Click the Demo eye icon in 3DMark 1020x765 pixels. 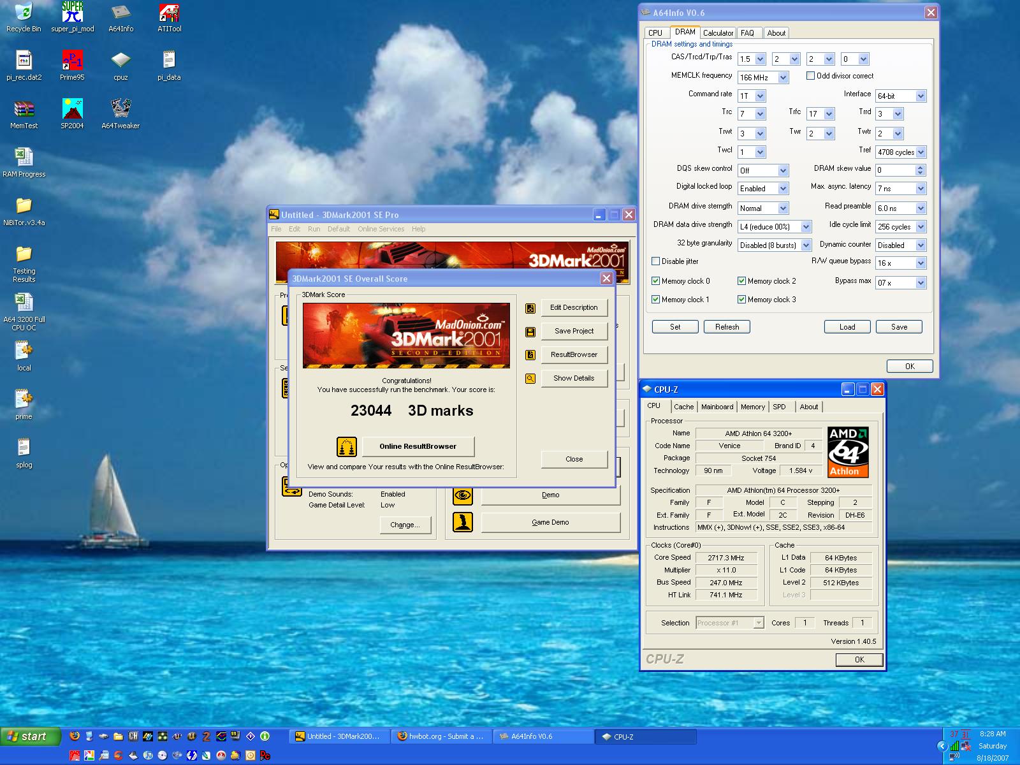coord(463,495)
